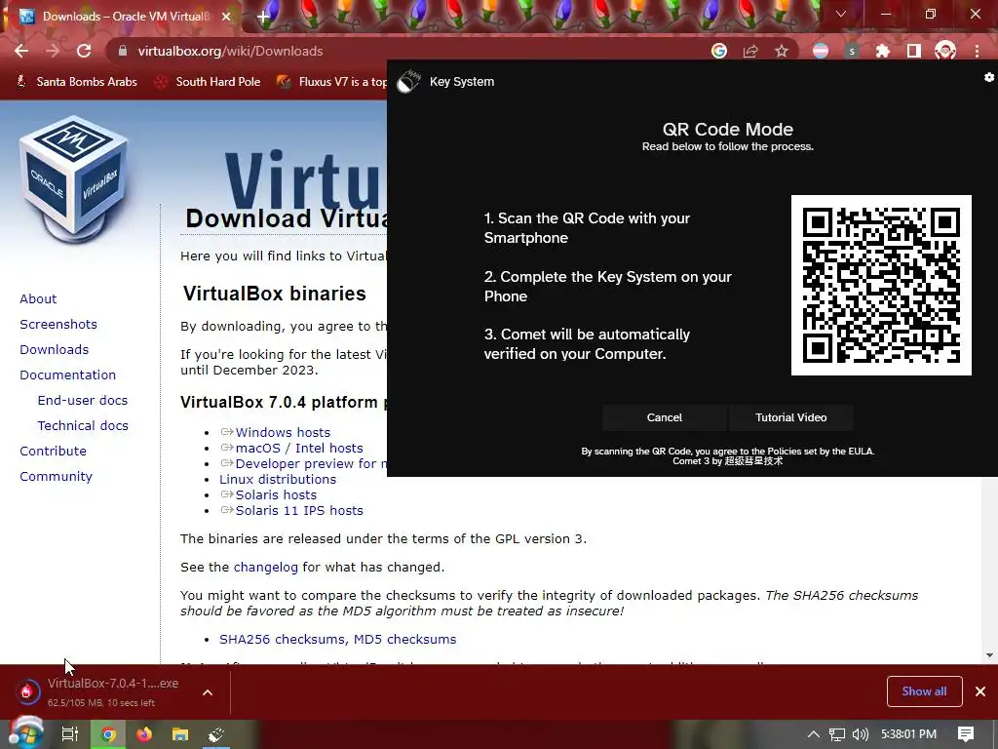
Task: Click the Firefox taskbar icon
Action: (144, 734)
